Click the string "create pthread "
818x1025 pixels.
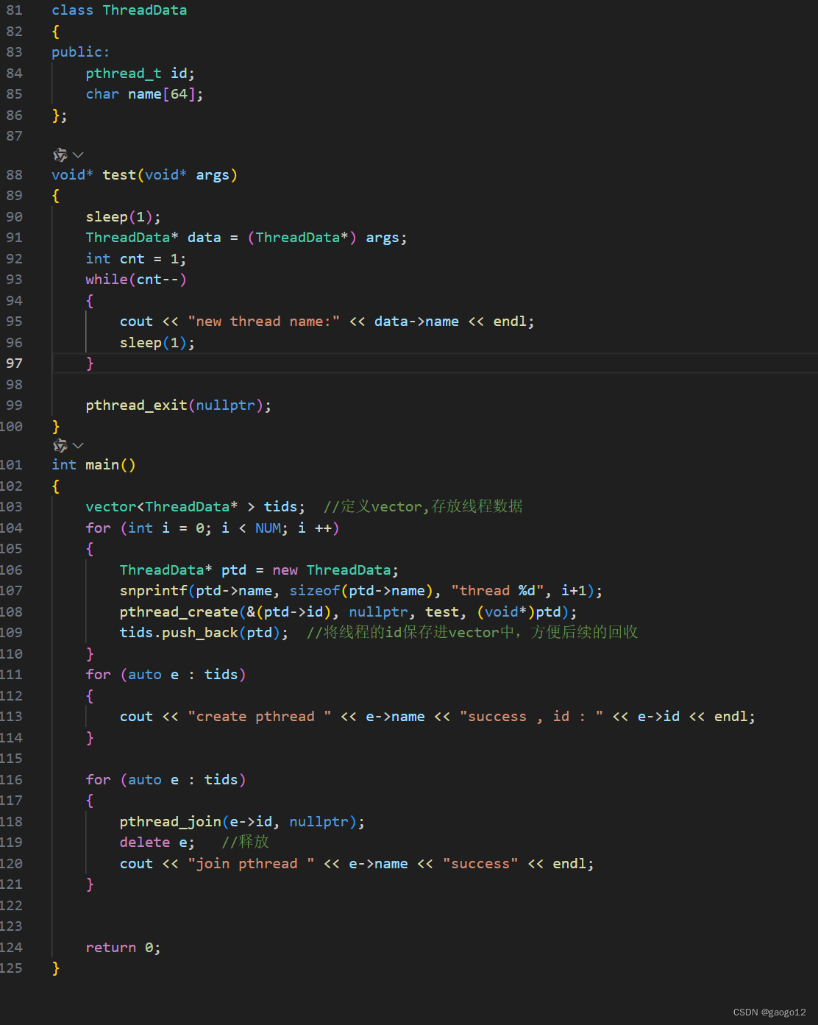click(260, 717)
